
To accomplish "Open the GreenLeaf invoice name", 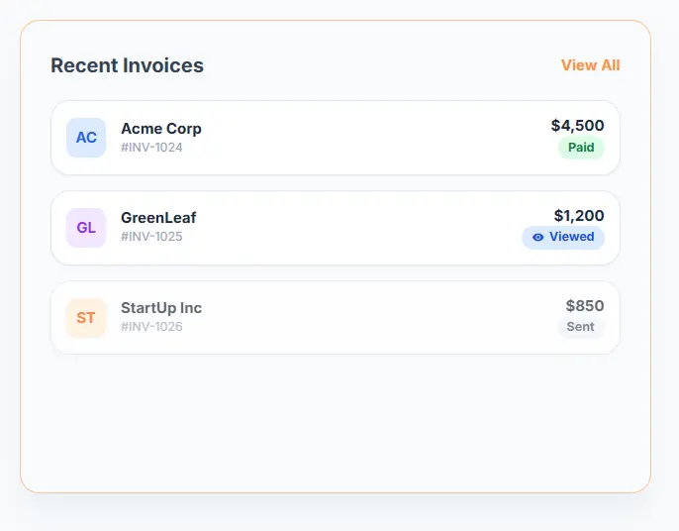I will [x=158, y=218].
